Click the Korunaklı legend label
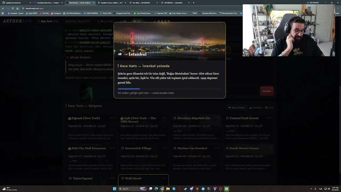The height and width of the screenshot is (192, 341). (256, 107)
